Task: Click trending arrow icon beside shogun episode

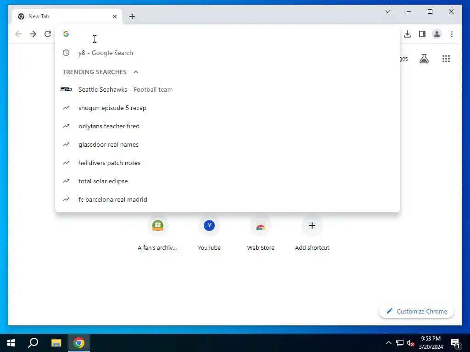Action: click(x=66, y=108)
